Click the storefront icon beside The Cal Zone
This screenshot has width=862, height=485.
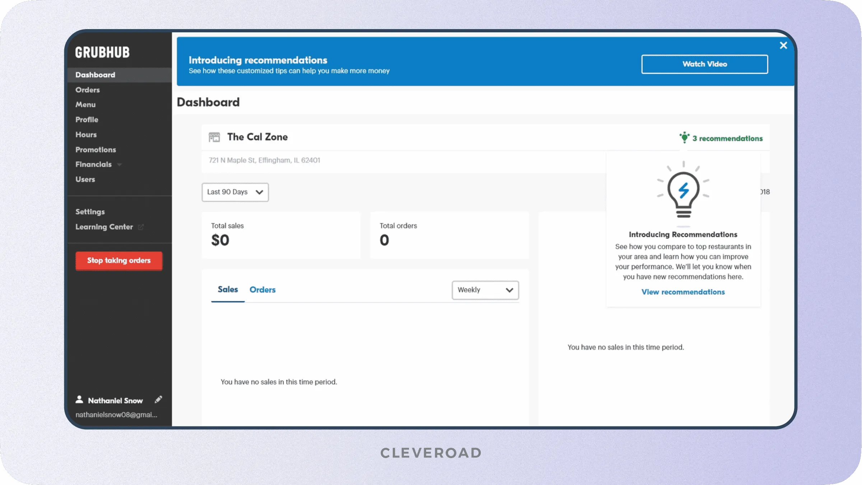tap(214, 137)
